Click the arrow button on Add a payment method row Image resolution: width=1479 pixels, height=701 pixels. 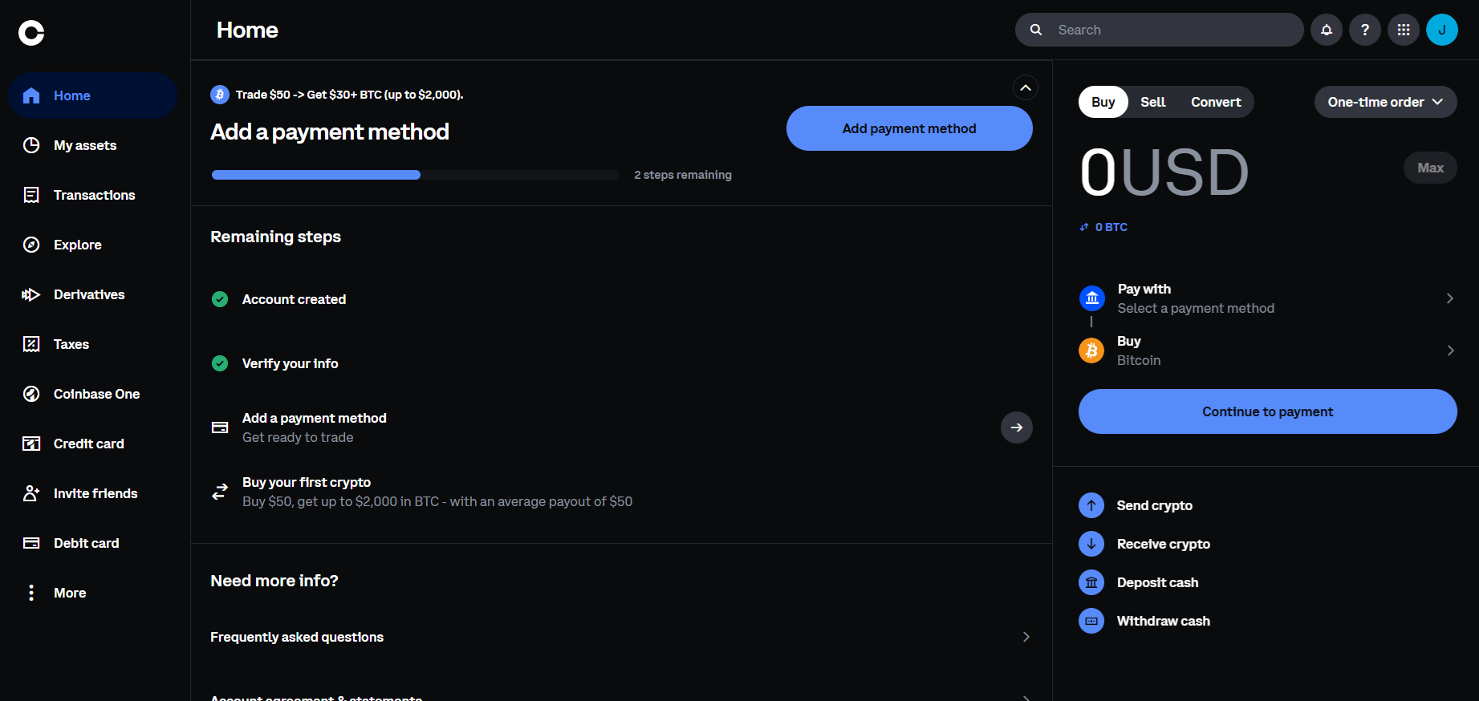pos(1017,427)
